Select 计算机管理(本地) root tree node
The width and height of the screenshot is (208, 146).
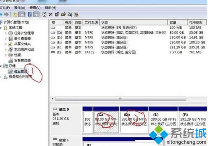tap(16, 22)
